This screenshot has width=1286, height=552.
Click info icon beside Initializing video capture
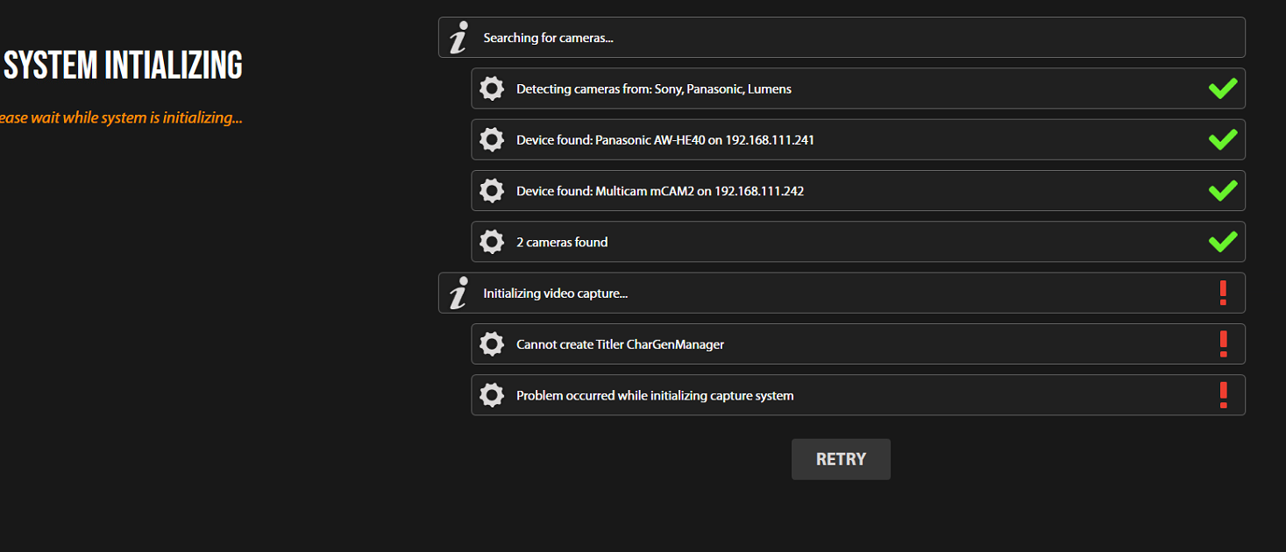tap(458, 294)
